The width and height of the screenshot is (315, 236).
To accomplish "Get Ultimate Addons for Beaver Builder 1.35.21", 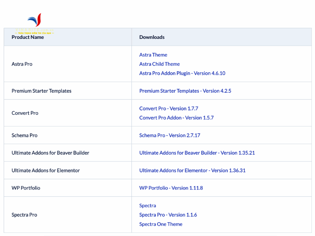I will pos(197,153).
